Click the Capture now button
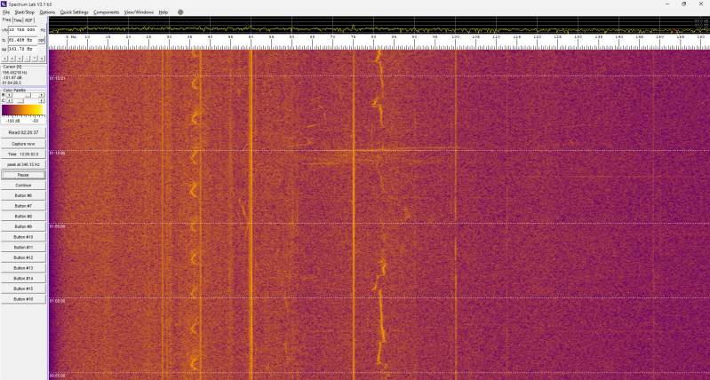The width and height of the screenshot is (710, 380). 23,144
